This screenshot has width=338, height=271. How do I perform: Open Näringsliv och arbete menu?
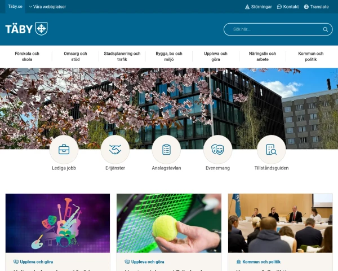coord(263,56)
